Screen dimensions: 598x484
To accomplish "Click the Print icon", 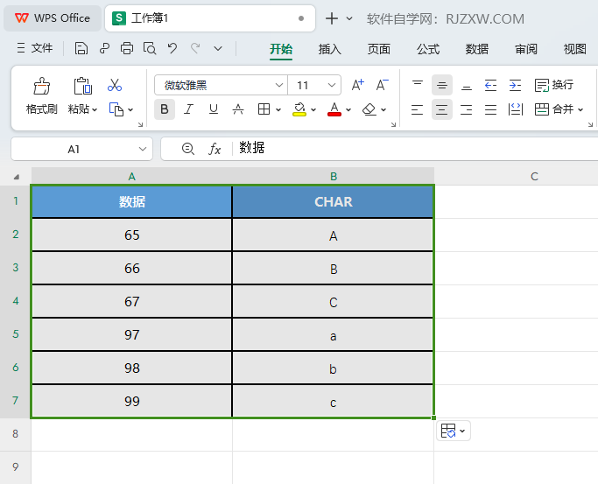I will point(127,48).
